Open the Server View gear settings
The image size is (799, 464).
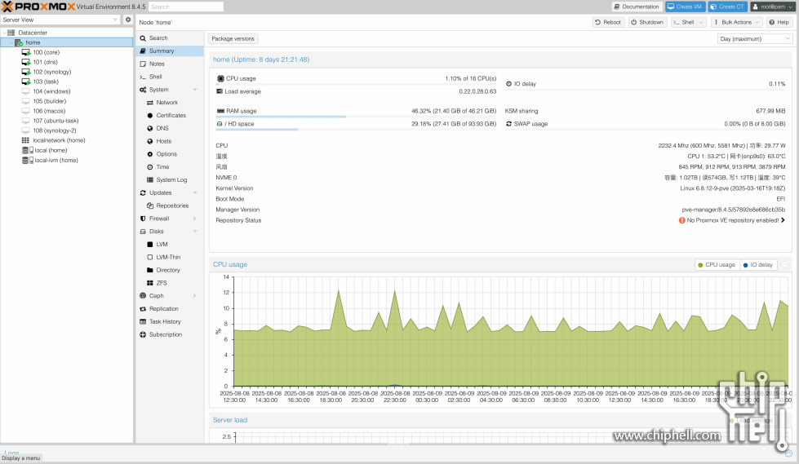coord(128,20)
